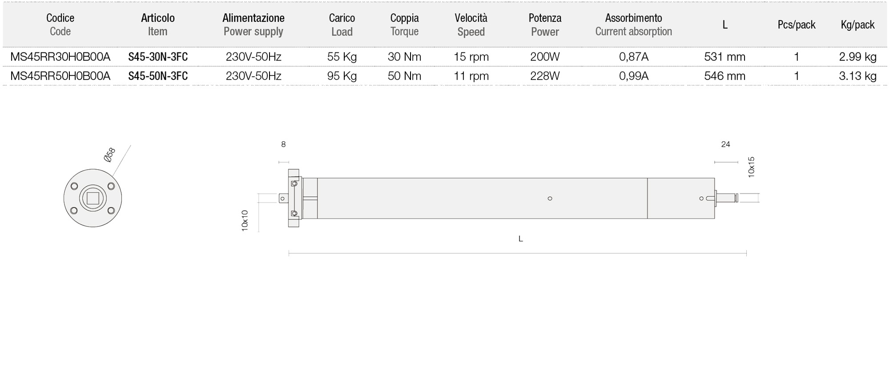Select item name S45-30N-3FC

(x=158, y=57)
